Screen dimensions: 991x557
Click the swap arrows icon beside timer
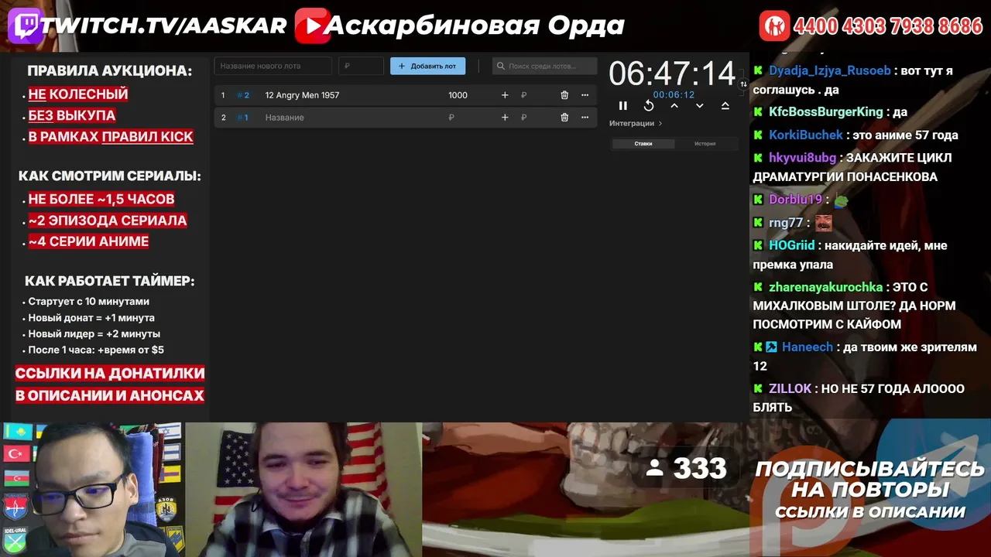tap(743, 84)
